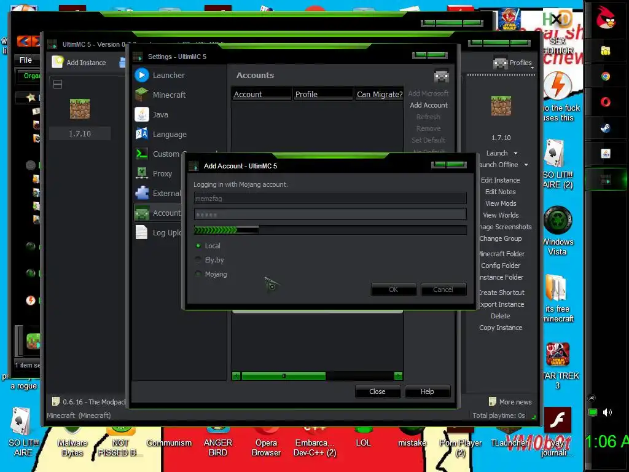
Task: Focus the password field in Add Account
Action: click(330, 214)
